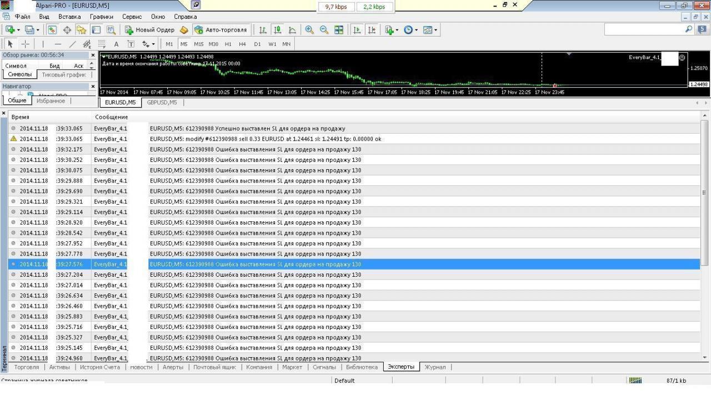Toggle the Navigator star-folder icon

click(x=81, y=30)
